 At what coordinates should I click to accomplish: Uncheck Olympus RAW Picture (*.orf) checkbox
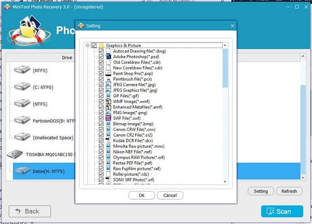[x=101, y=157]
